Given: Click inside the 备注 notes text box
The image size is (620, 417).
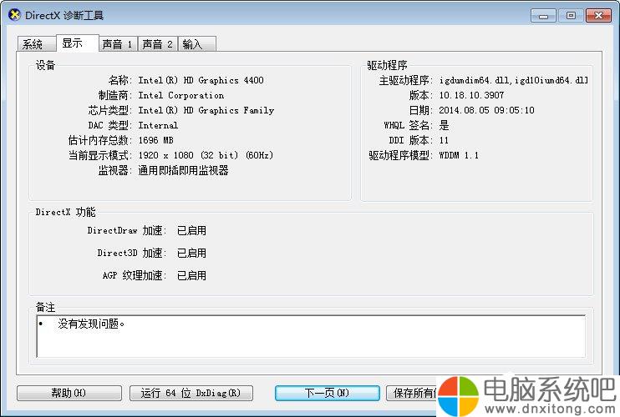Looking at the screenshot, I should [311, 336].
